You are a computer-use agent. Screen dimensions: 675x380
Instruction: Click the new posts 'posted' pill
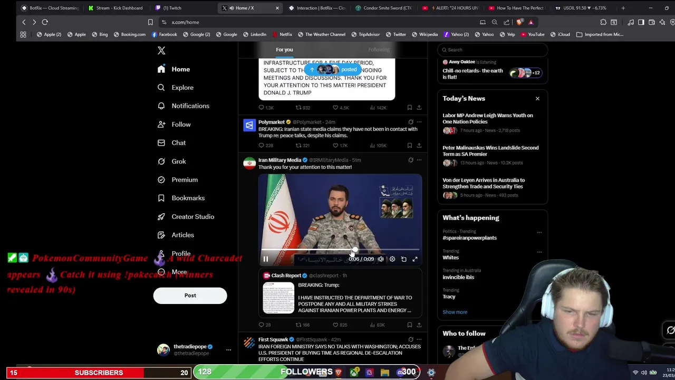[x=334, y=70]
